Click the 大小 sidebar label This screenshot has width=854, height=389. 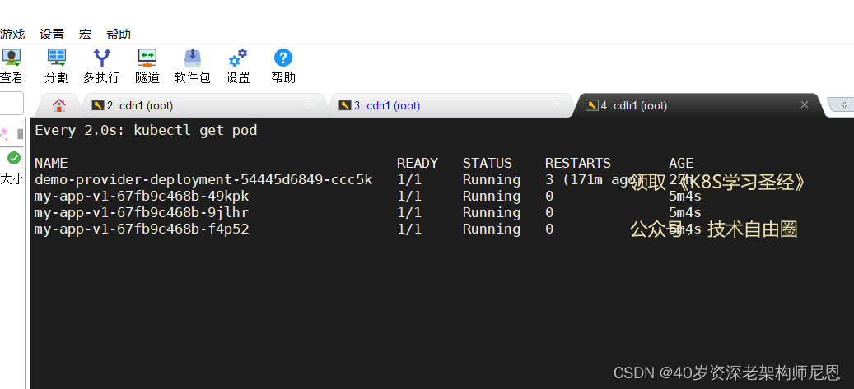pyautogui.click(x=12, y=179)
